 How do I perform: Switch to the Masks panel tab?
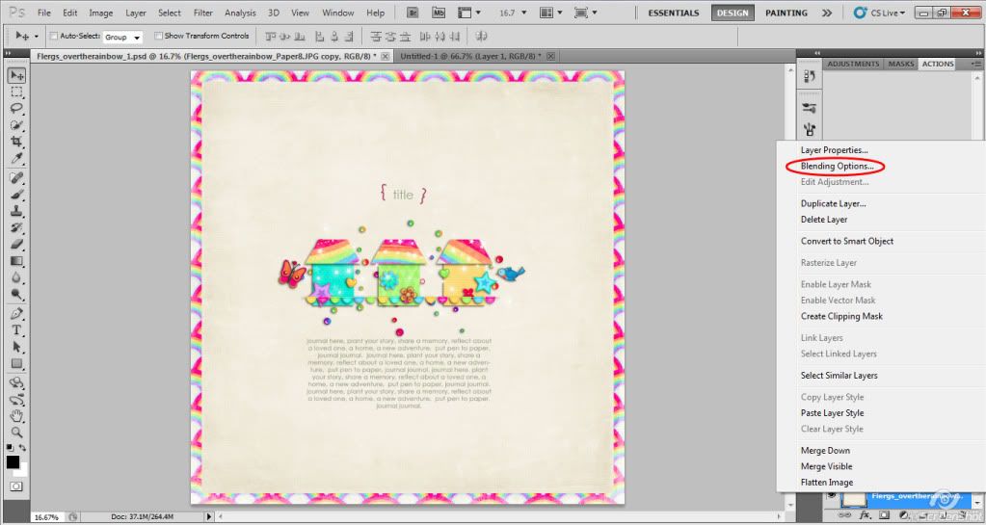coord(900,64)
